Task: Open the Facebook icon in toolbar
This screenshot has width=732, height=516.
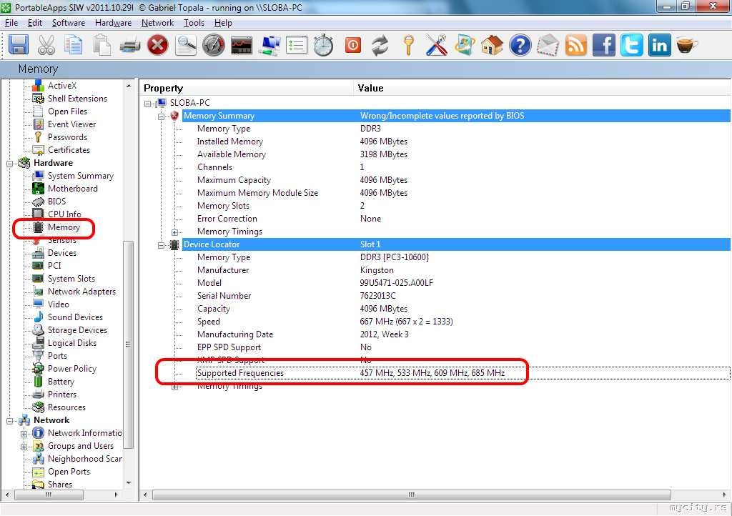Action: (604, 46)
